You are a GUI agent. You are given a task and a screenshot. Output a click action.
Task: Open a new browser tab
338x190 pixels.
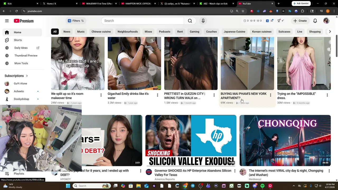[279, 4]
